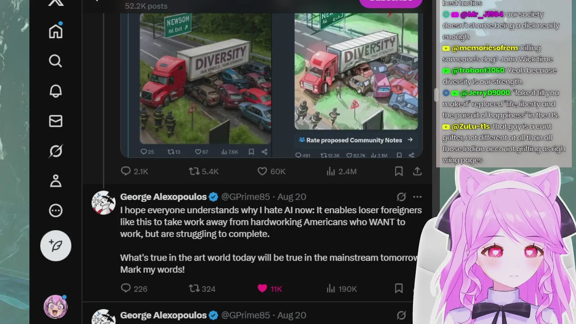Open the Aug 20 post timestamp
This screenshot has width=576, height=324.
tap(292, 197)
